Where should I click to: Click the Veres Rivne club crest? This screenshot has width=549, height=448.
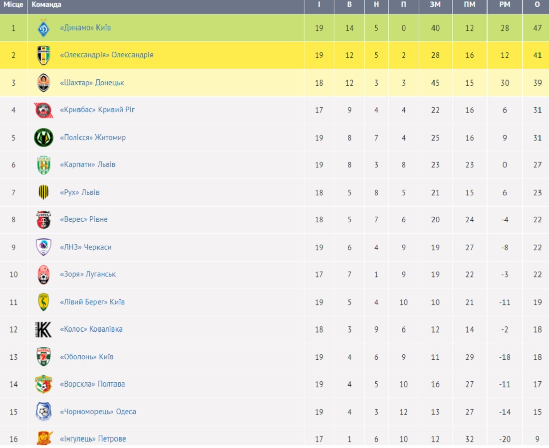pos(43,220)
